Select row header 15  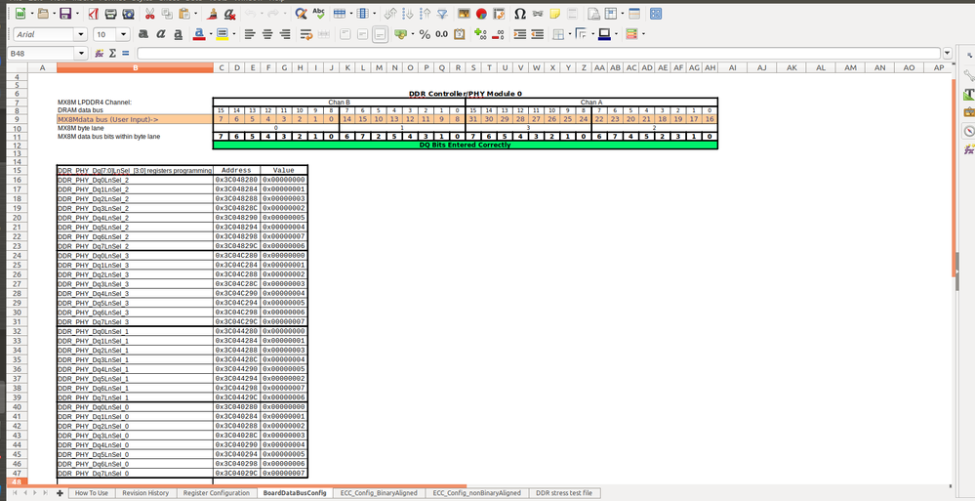click(x=17, y=170)
